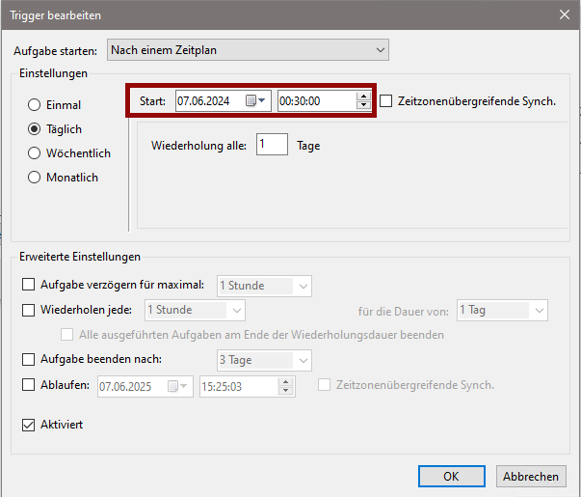Decrease the start time with down arrow
The height and width of the screenshot is (497, 581).
363,105
